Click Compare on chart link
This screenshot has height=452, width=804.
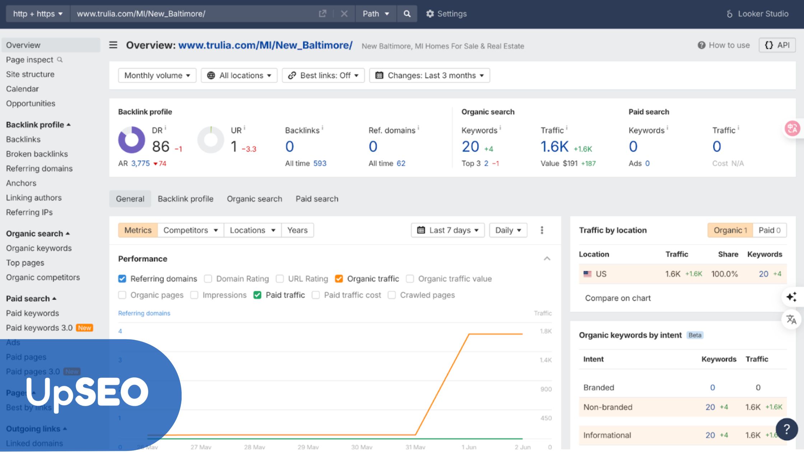tap(618, 298)
